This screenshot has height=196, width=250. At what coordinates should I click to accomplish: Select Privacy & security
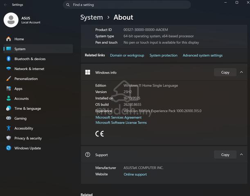pos(38,138)
